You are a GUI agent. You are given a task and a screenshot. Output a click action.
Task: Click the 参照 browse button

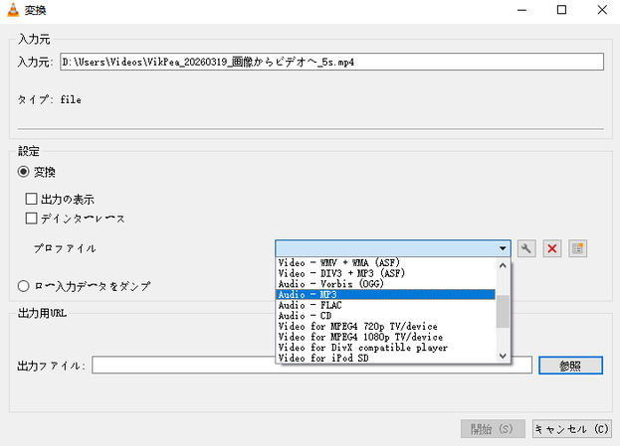[x=570, y=366]
